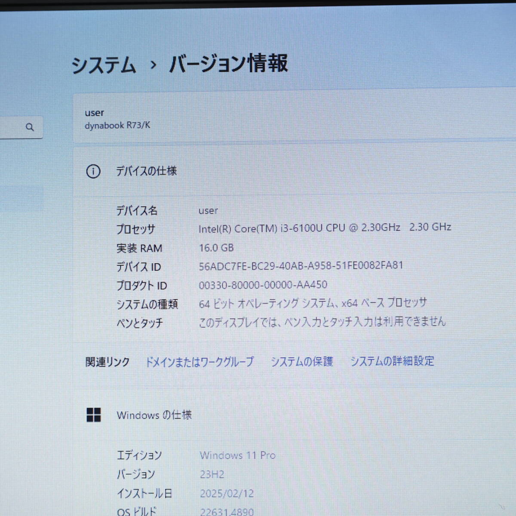Click the device specifications info icon
Screen dimensions: 516x516
(93, 172)
